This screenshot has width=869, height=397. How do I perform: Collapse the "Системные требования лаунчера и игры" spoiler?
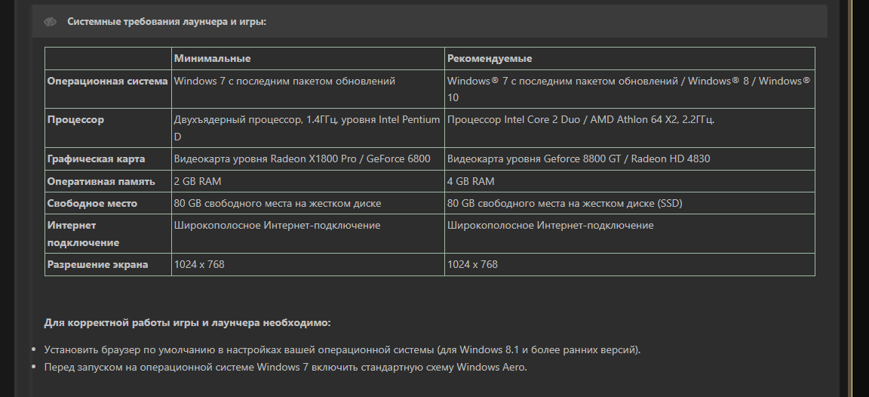click(429, 22)
